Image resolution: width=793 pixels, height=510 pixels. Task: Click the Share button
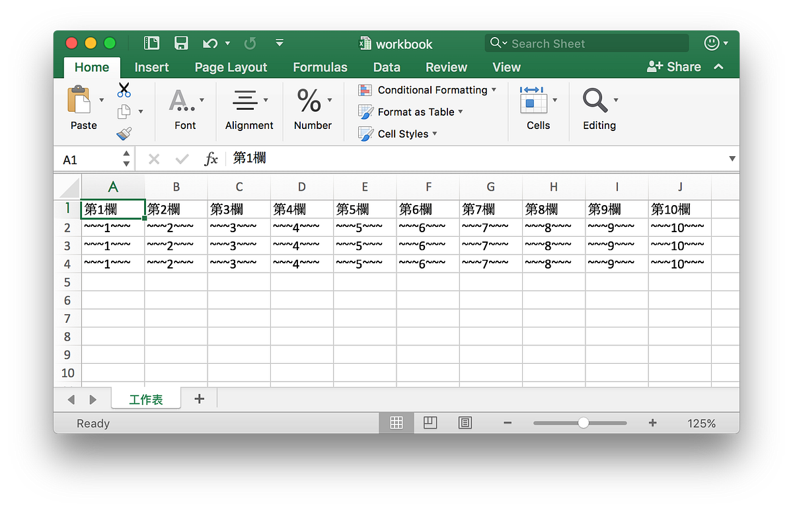point(673,66)
